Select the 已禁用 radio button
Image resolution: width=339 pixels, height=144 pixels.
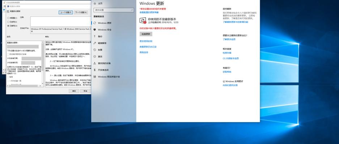click(8, 26)
